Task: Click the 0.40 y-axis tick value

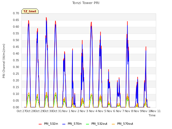Action: 16,53
